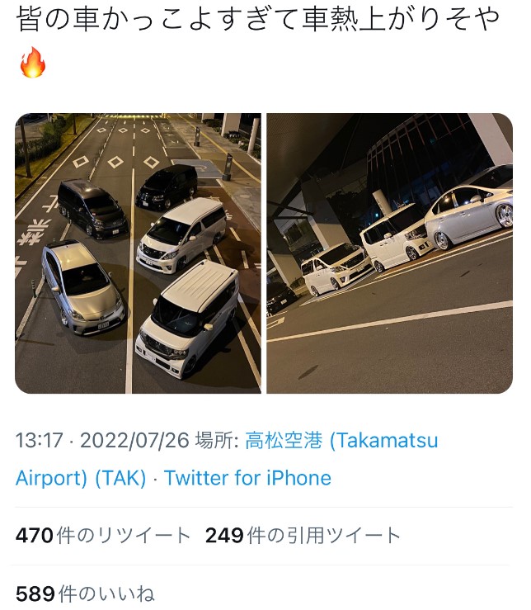The height and width of the screenshot is (610, 531).
Task: Open the right photo of lowered cars
Action: pos(389,253)
